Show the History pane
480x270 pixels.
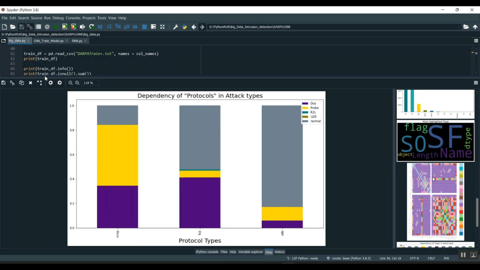pyautogui.click(x=279, y=252)
